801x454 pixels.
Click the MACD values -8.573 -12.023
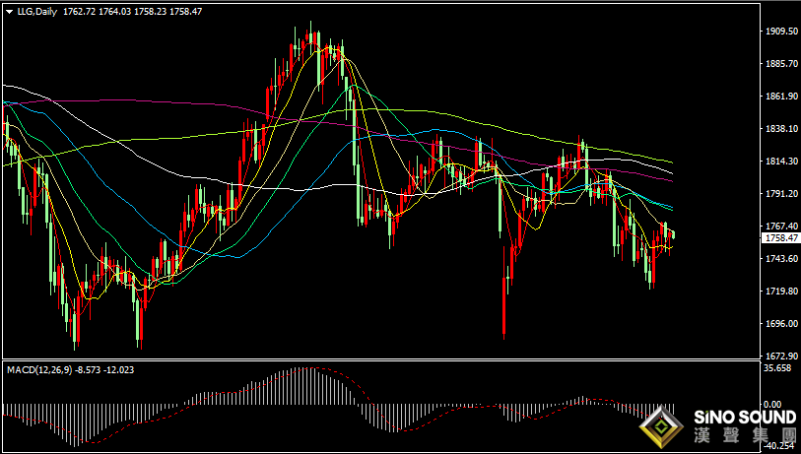pos(104,369)
